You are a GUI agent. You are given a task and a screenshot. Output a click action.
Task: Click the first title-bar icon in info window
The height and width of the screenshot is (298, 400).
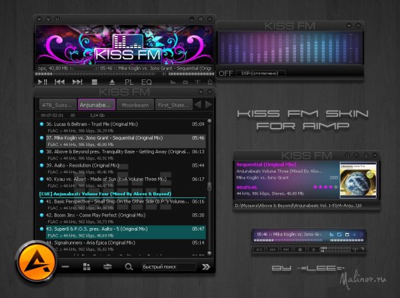click(x=347, y=155)
